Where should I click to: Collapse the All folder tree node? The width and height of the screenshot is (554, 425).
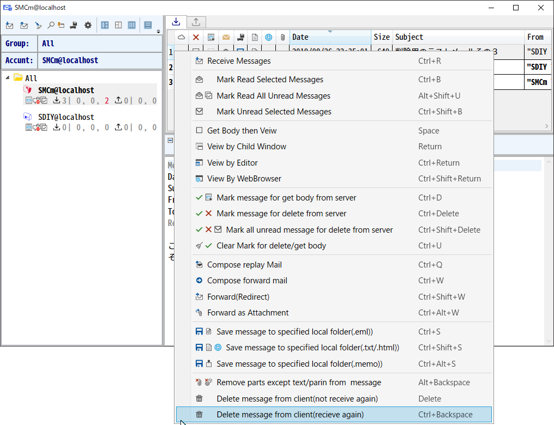tap(8, 78)
